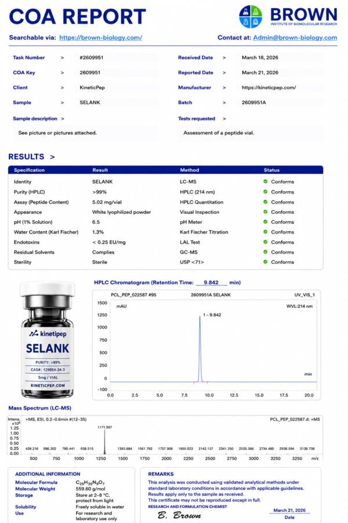Click the signature date March 21, 2026
The width and height of the screenshot is (348, 523).
[x=289, y=510]
